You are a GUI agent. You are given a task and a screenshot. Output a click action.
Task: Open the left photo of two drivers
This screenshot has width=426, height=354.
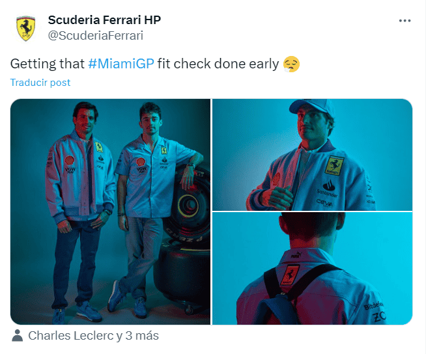(110, 211)
